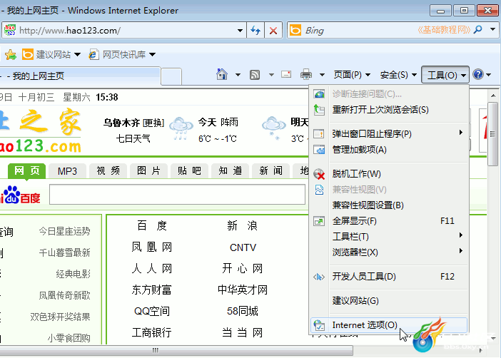The height and width of the screenshot is (358, 501).
Task: Click the Baidu paw logo
Action: tap(12, 195)
